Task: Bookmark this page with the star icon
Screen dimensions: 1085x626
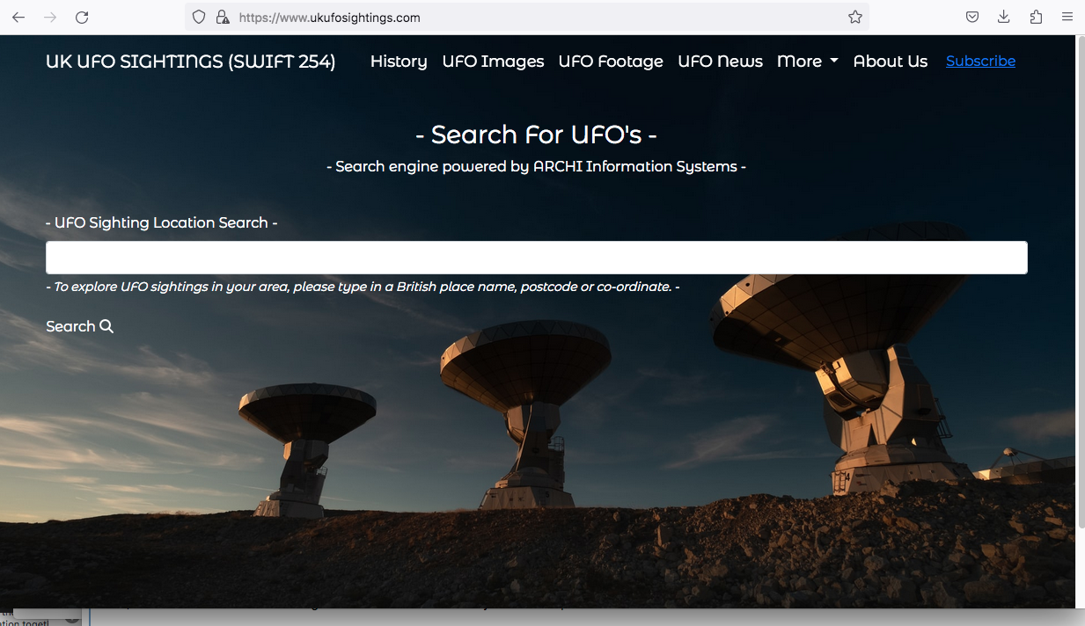Action: coord(854,18)
